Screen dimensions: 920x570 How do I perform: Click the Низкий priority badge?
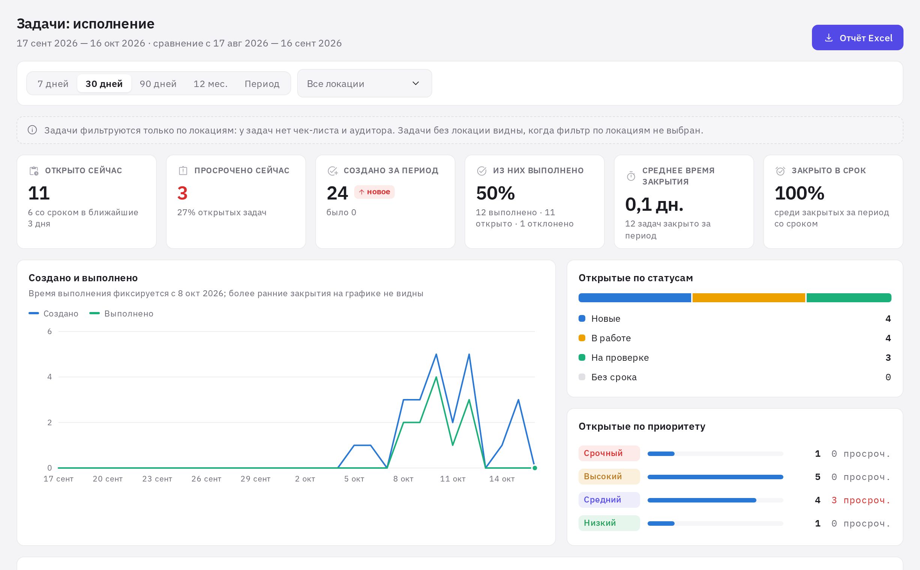coord(609,523)
